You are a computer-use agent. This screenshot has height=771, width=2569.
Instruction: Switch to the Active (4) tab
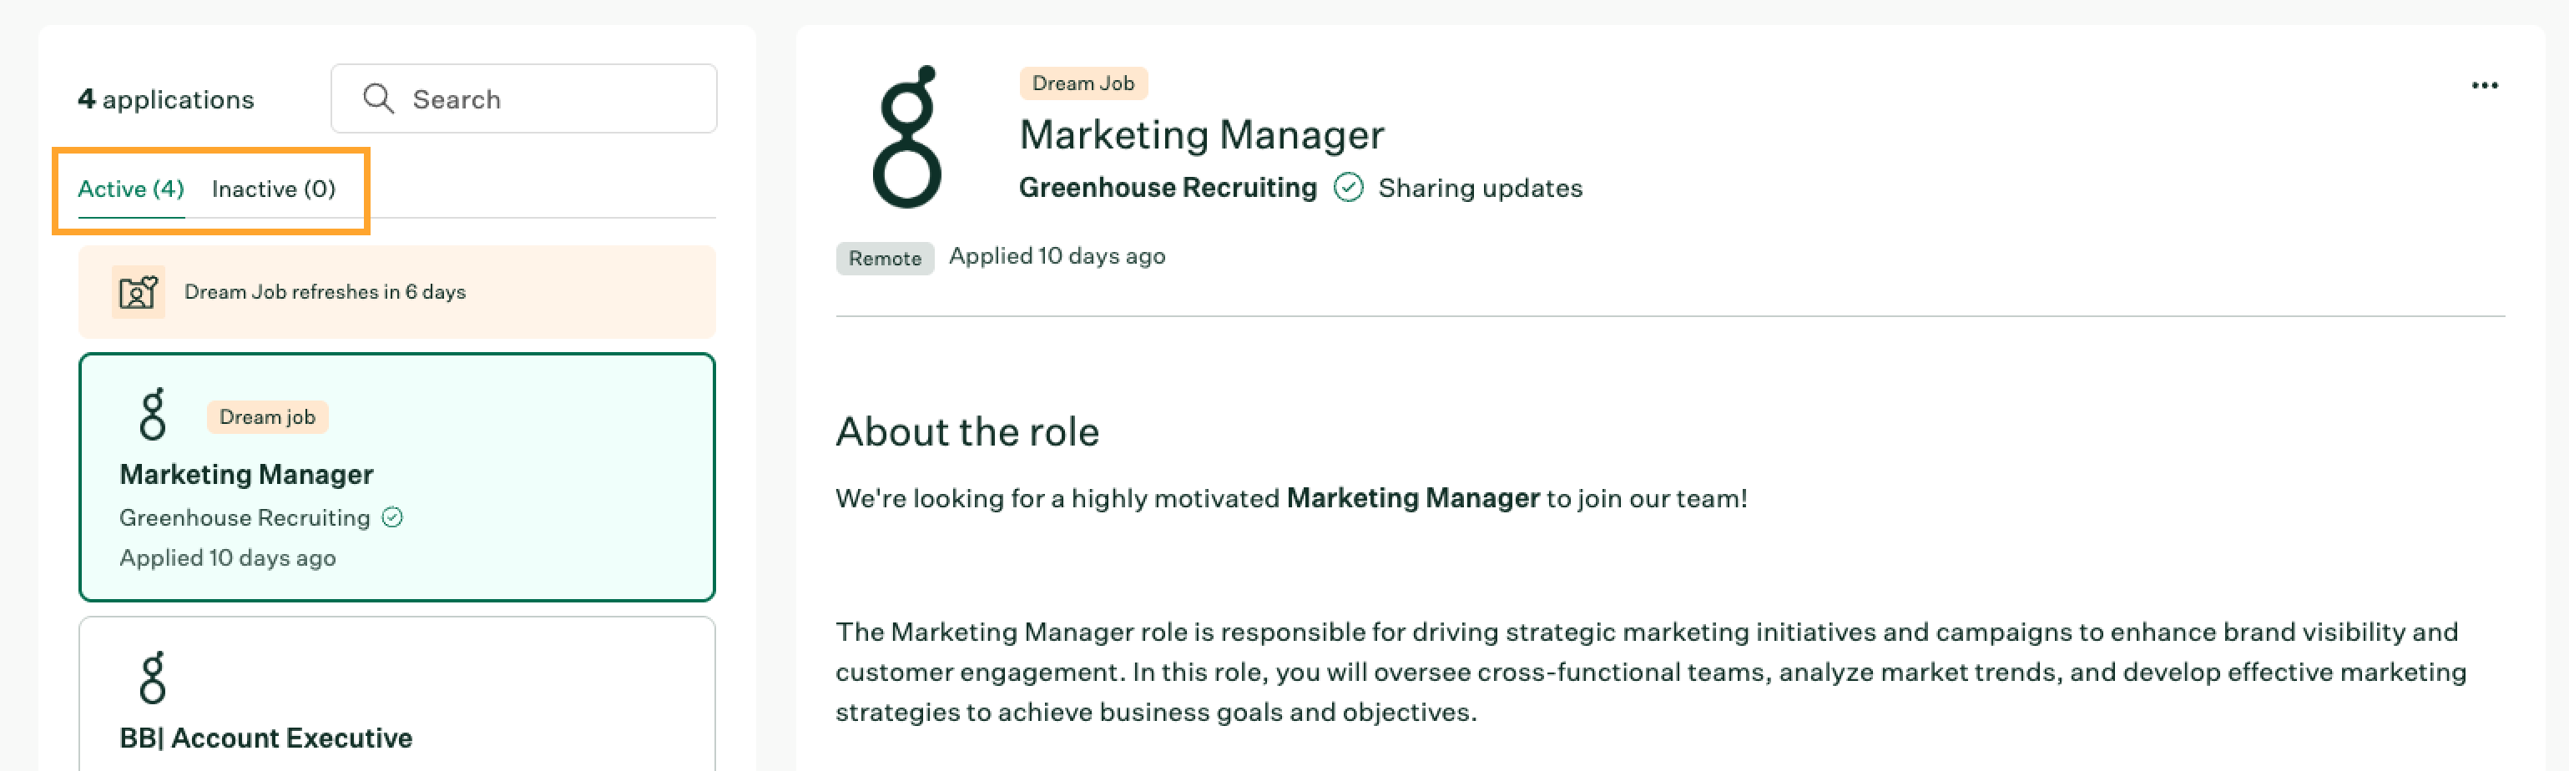tap(131, 189)
